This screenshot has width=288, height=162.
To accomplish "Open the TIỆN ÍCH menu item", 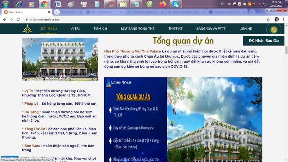I will (x=100, y=29).
